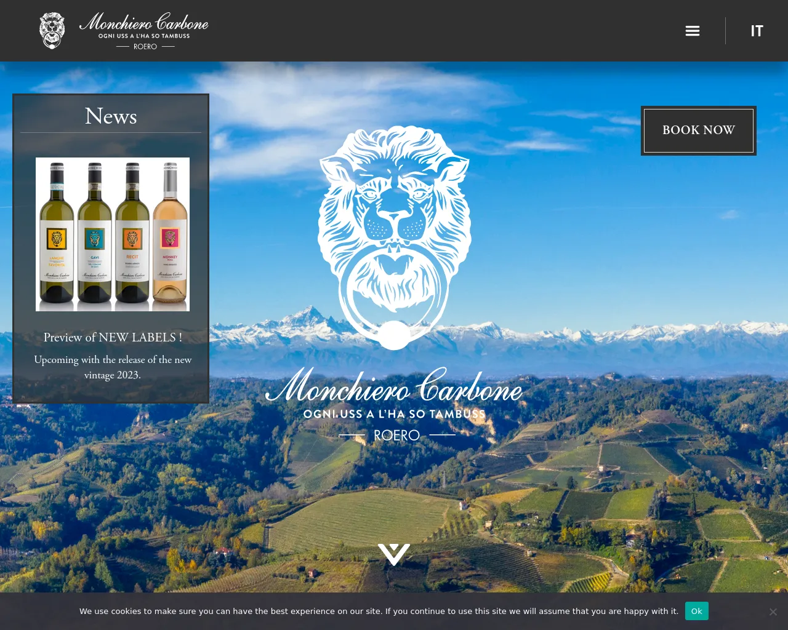Screen dimensions: 788x630
Task: Click the ROERO text under hero logo
Action: 397,436
